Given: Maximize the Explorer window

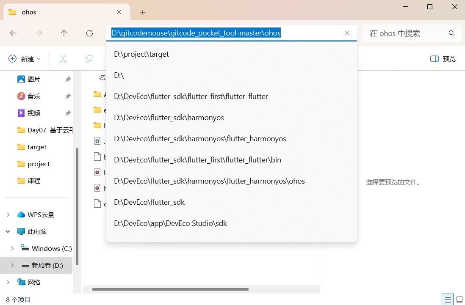Looking at the screenshot, I should coord(430,7).
